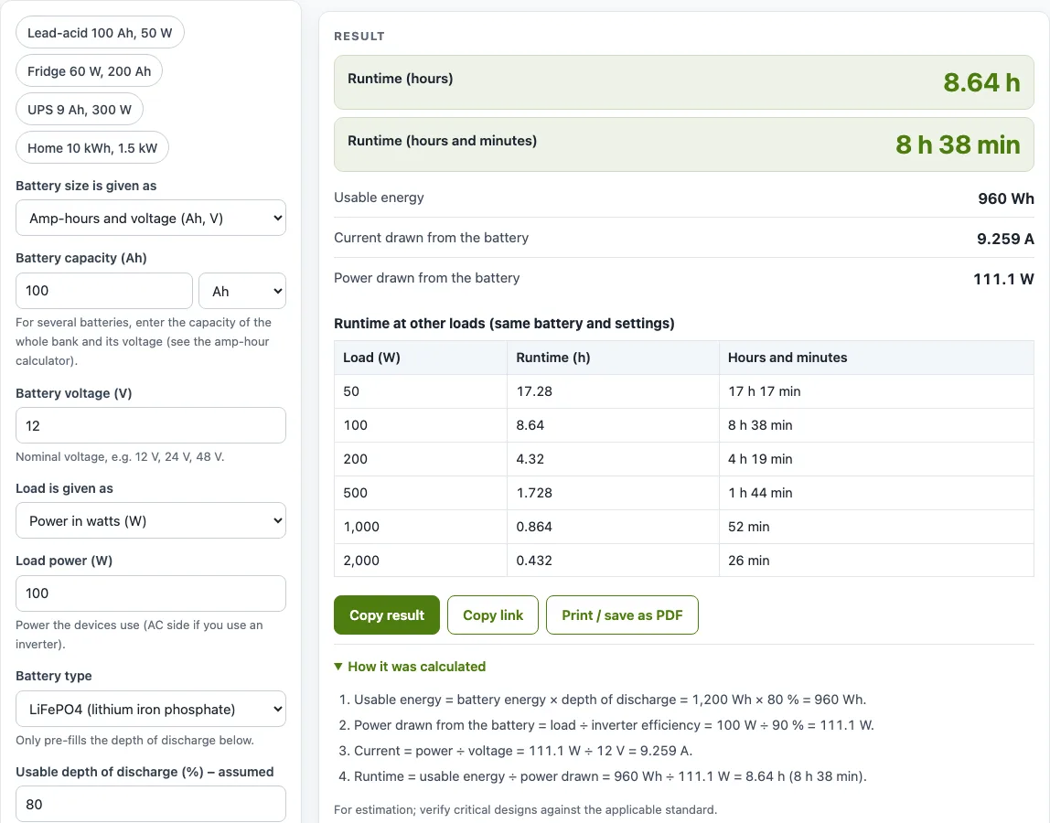
Task: Click the 0.864 runtime cell
Action: (x=613, y=527)
